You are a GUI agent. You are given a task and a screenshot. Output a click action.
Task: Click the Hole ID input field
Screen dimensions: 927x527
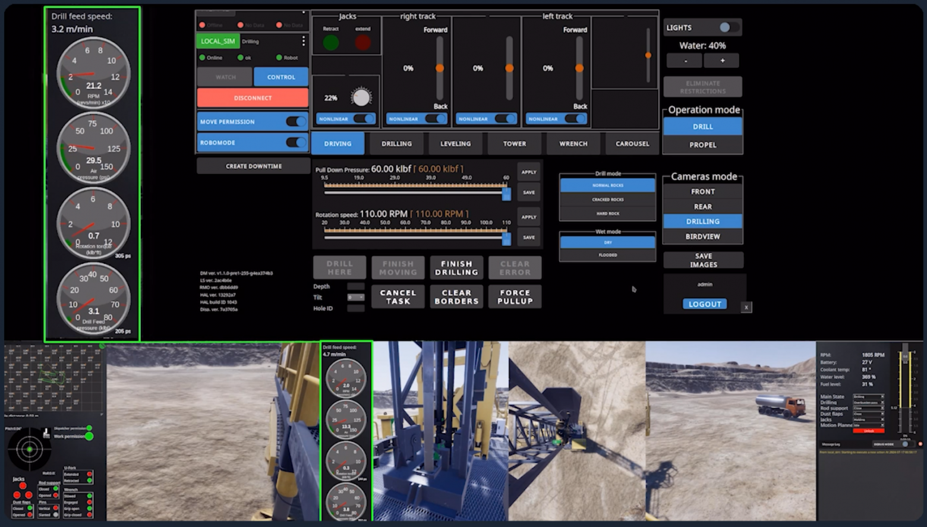pyautogui.click(x=355, y=308)
